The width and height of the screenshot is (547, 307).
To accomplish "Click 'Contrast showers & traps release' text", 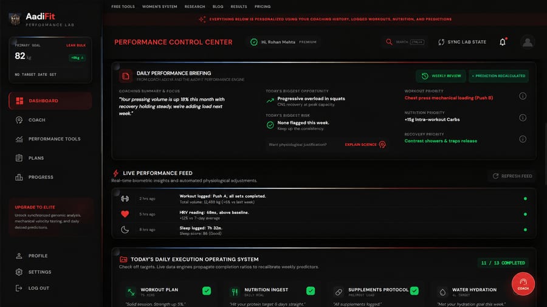I will 441,141.
